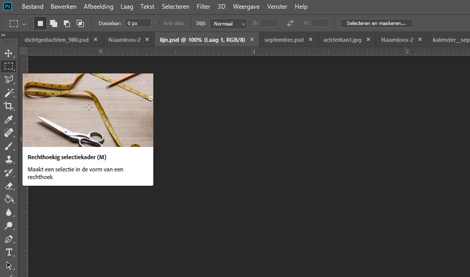This screenshot has width=470, height=277.
Task: Select the Clone Stamp tool
Action: point(8,159)
